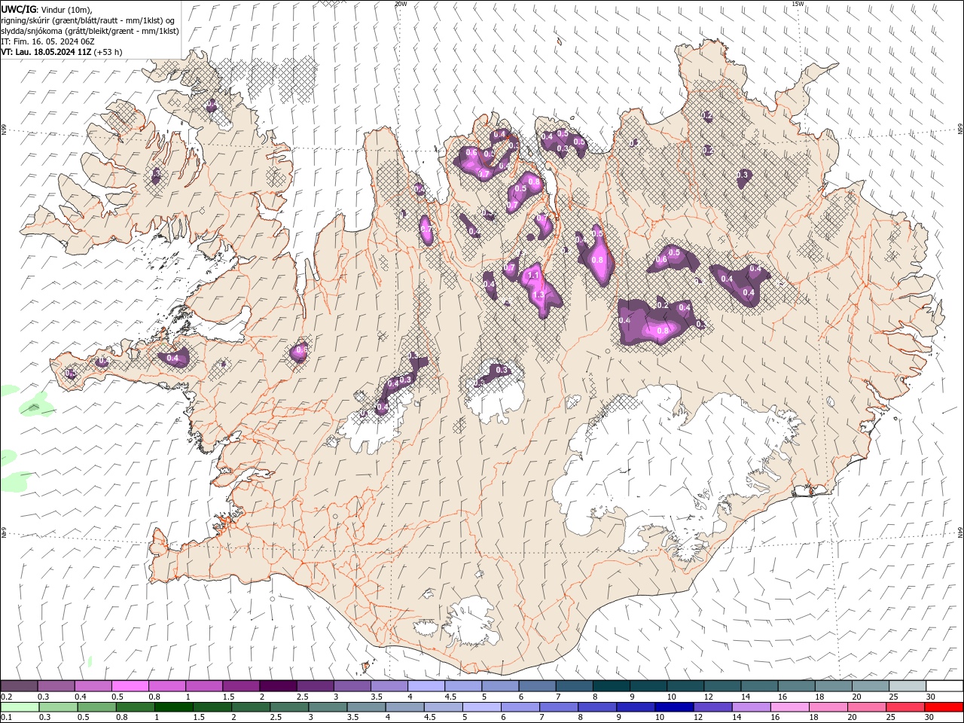This screenshot has height=723, width=964.
Task: Select the blue-grey 4 rain scale swatch
Action: pyautogui.click(x=404, y=707)
